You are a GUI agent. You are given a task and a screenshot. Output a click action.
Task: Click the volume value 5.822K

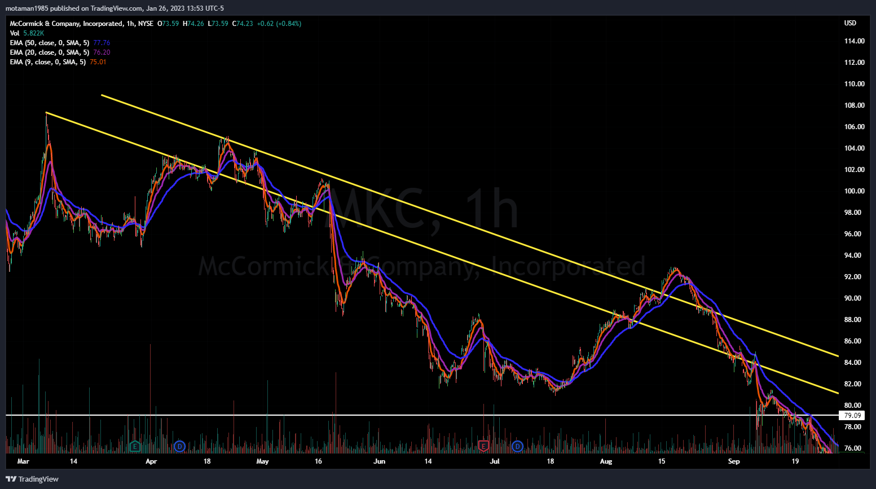(x=33, y=33)
